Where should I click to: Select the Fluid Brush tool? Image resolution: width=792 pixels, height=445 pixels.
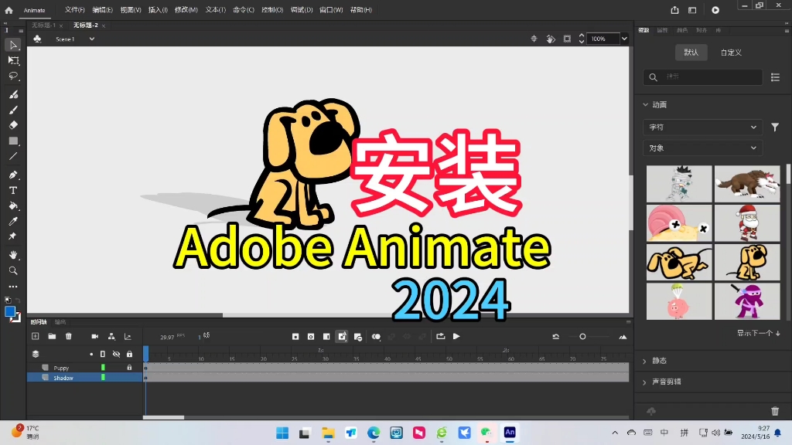pyautogui.click(x=13, y=94)
